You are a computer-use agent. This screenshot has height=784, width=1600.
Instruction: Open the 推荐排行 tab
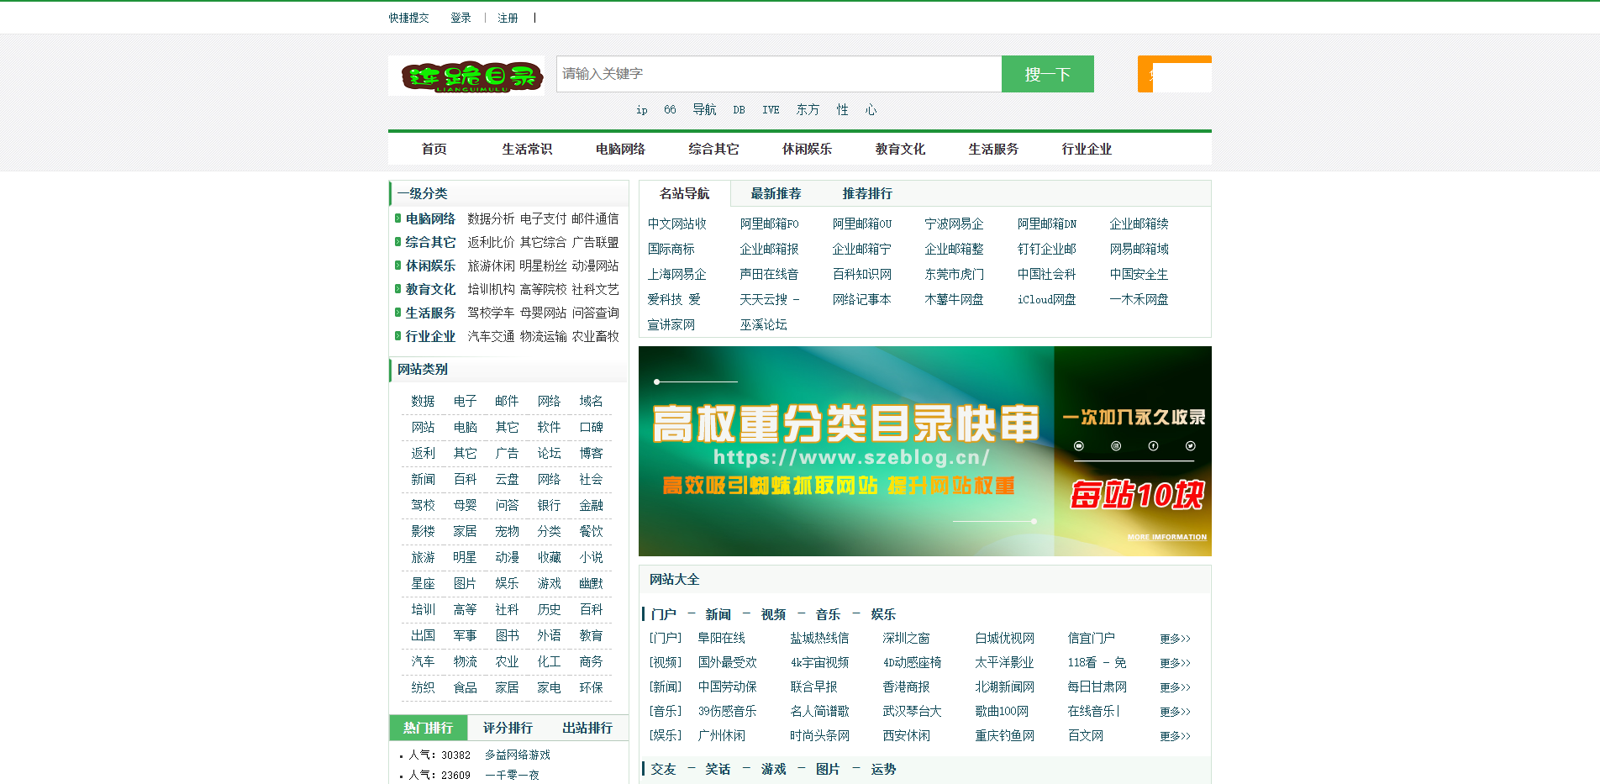(x=867, y=193)
